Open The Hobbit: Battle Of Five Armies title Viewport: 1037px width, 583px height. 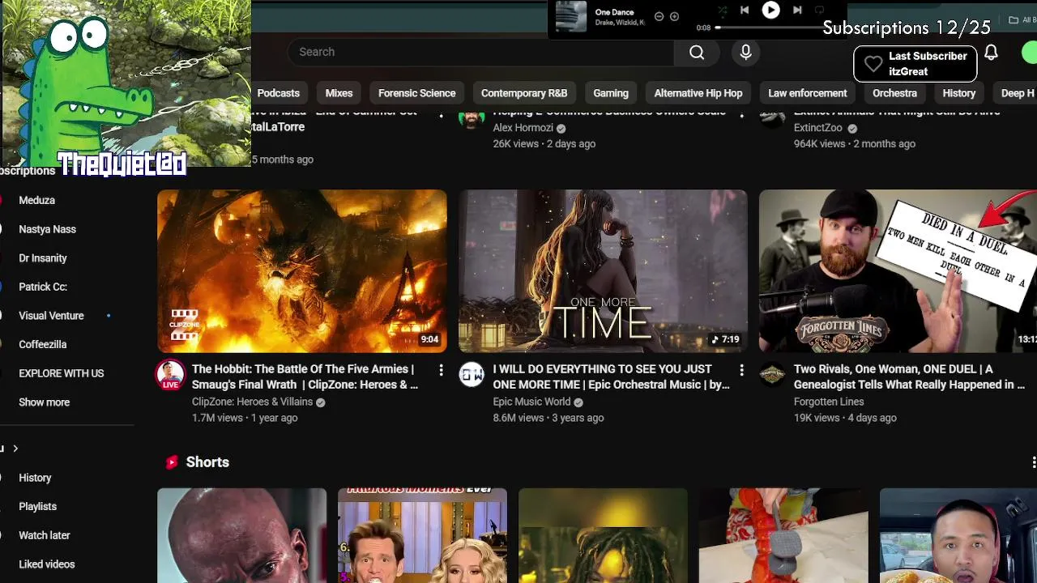(x=305, y=377)
